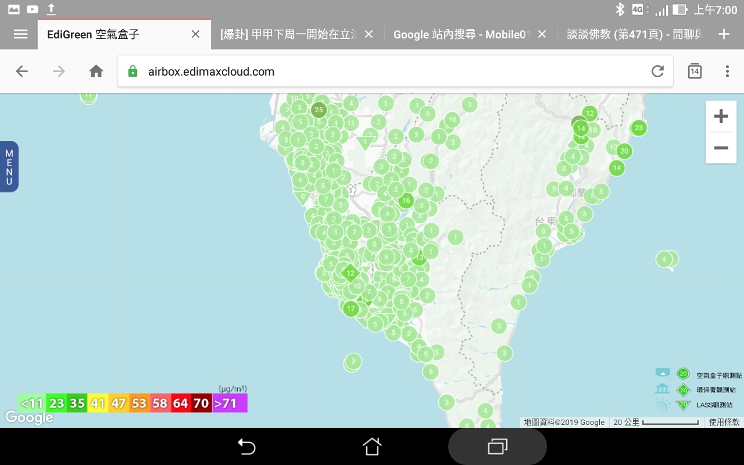The width and height of the screenshot is (744, 465).
Task: Tap the Android recent apps button
Action: 498,446
